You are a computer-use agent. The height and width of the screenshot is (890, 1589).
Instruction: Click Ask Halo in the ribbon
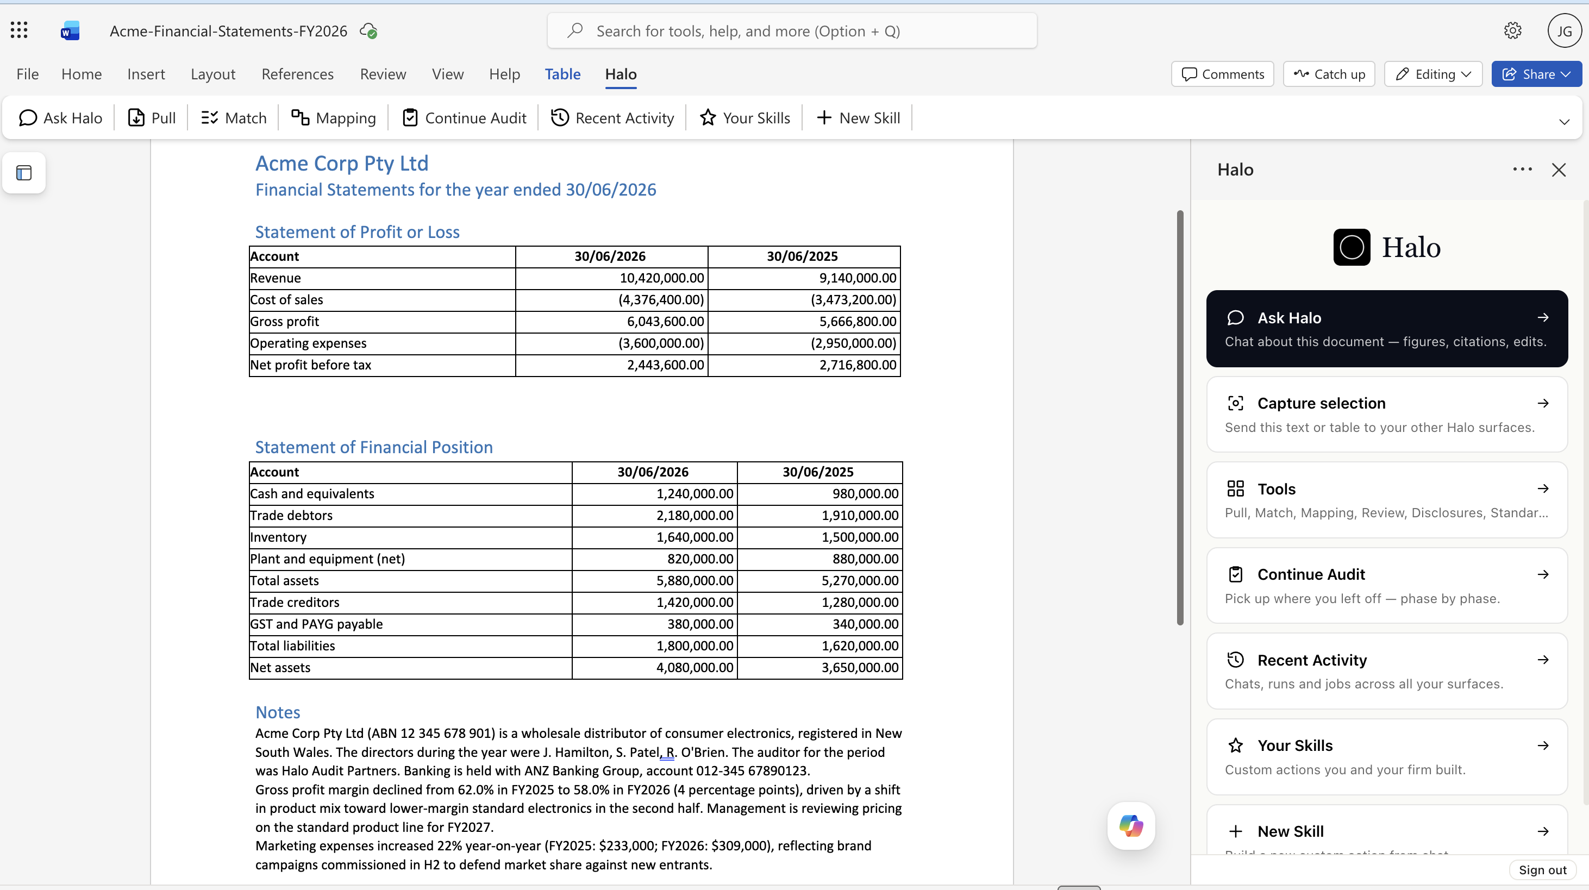(x=60, y=118)
